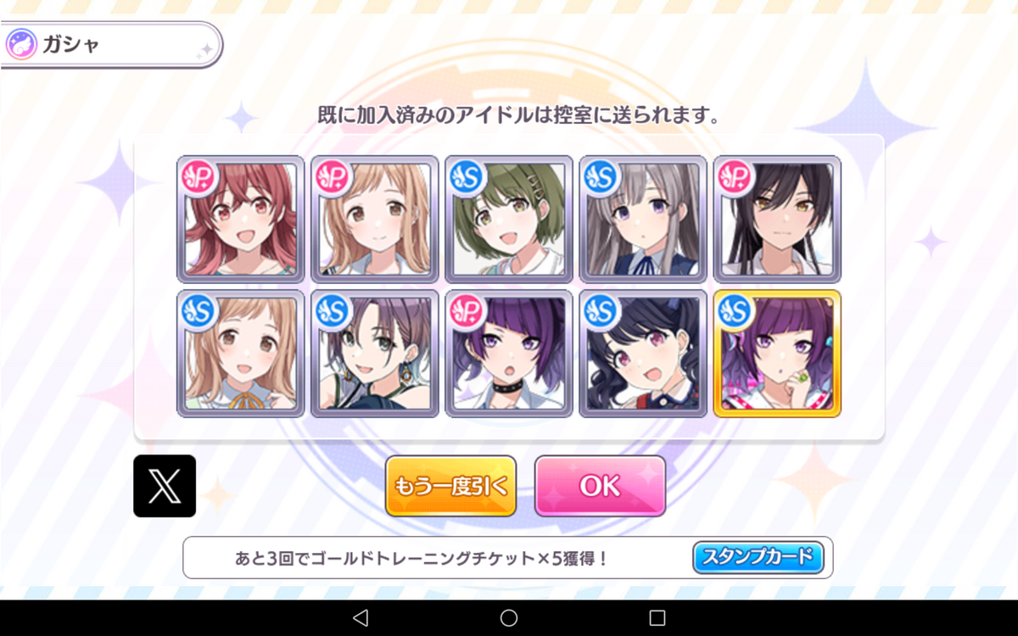Click the P badge on red-haired idol card
Viewport: 1018px width, 636px height.
(x=197, y=176)
